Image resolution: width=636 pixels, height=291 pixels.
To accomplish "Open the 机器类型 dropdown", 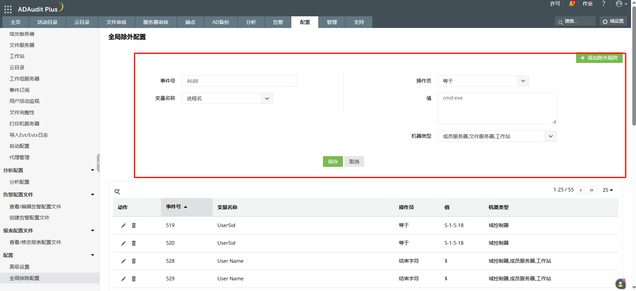I will (x=497, y=136).
